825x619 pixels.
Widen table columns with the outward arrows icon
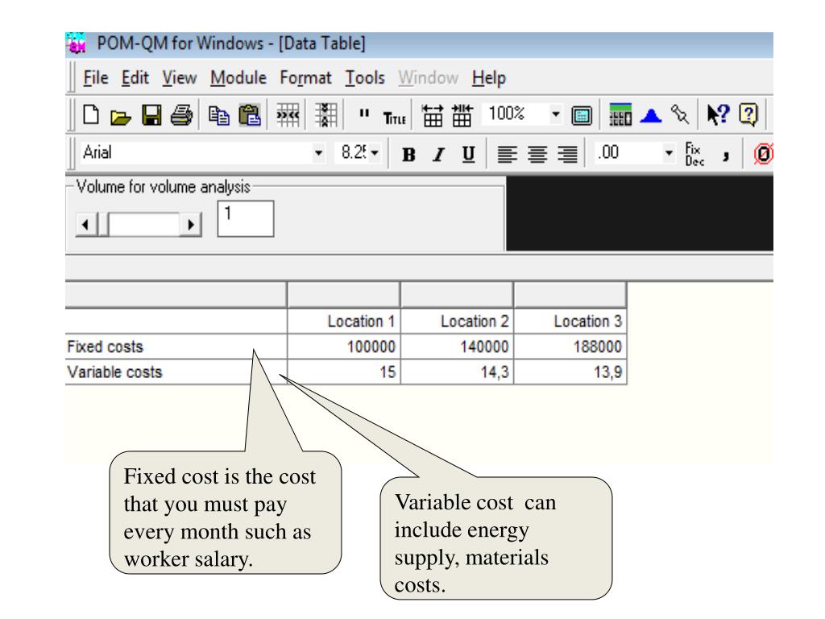click(x=433, y=114)
